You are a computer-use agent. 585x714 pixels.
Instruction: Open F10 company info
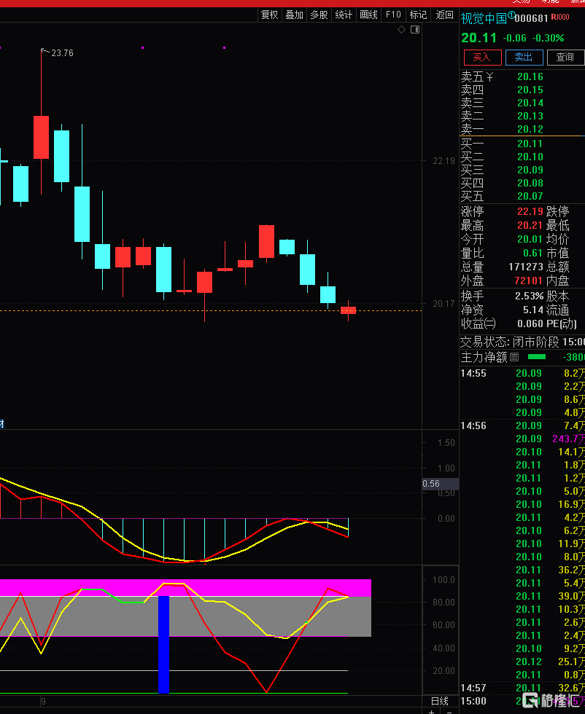pyautogui.click(x=394, y=15)
